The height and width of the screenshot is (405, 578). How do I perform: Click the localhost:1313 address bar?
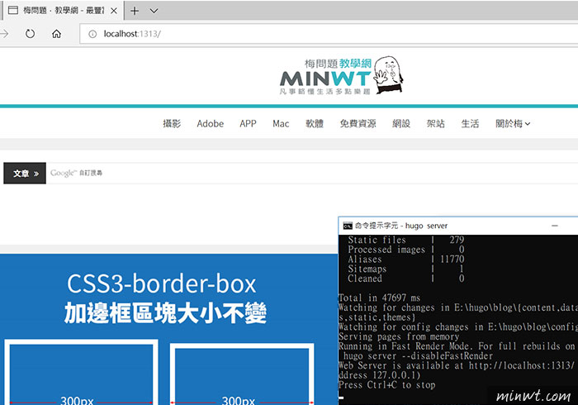[x=328, y=34]
